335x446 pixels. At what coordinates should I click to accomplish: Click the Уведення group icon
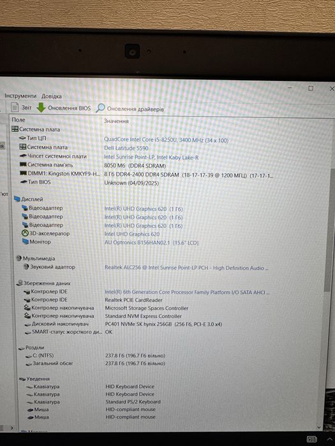pos(22,379)
